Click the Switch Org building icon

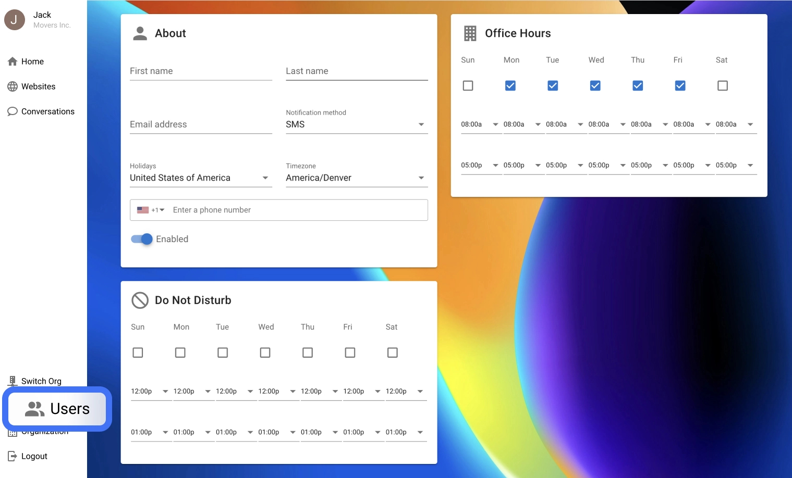pos(13,381)
